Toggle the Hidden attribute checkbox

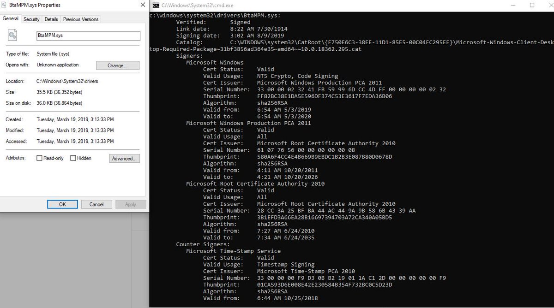(x=73, y=158)
